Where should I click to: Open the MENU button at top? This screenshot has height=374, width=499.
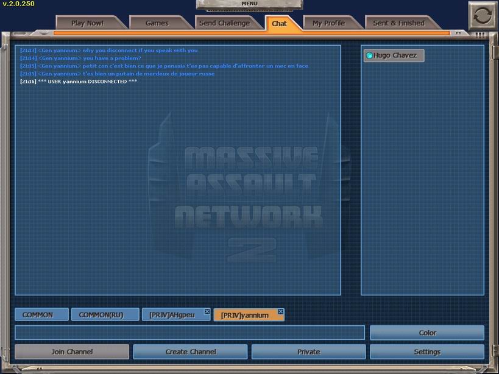[x=250, y=4]
